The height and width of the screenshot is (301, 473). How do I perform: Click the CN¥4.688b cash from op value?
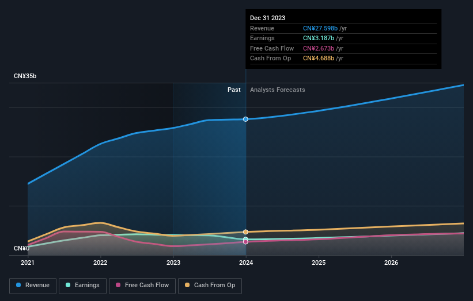(x=318, y=59)
